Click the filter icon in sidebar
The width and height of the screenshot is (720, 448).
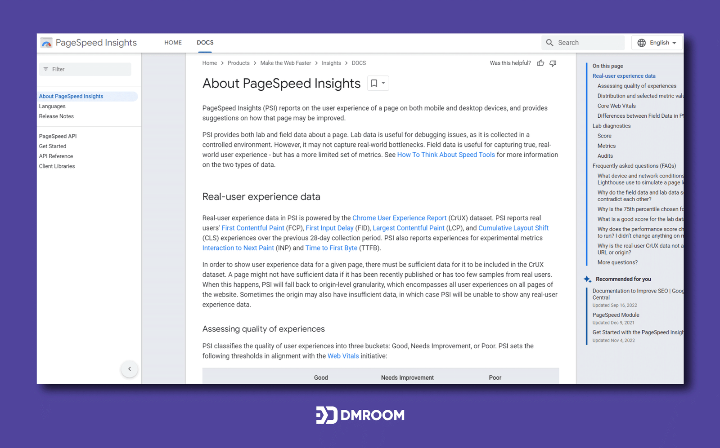click(46, 69)
